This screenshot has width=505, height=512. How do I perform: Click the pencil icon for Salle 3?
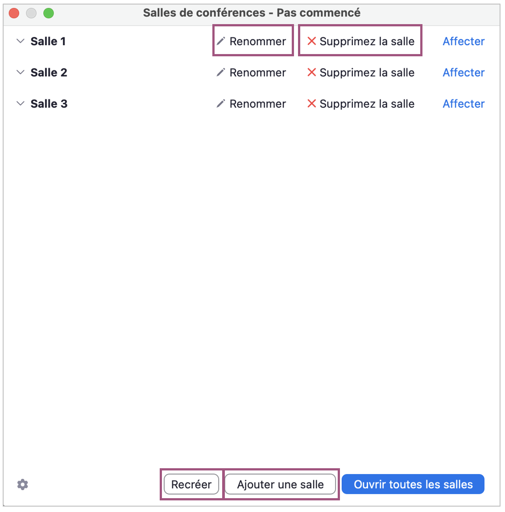[x=220, y=104]
